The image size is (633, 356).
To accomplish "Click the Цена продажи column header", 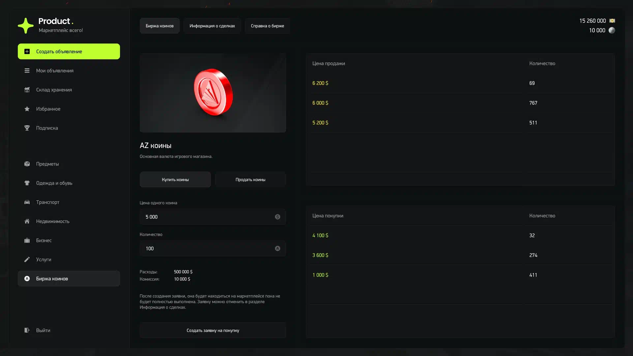I will 328,63.
